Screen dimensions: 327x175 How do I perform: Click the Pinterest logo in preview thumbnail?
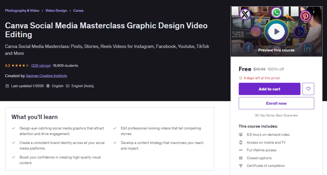tap(305, 16)
